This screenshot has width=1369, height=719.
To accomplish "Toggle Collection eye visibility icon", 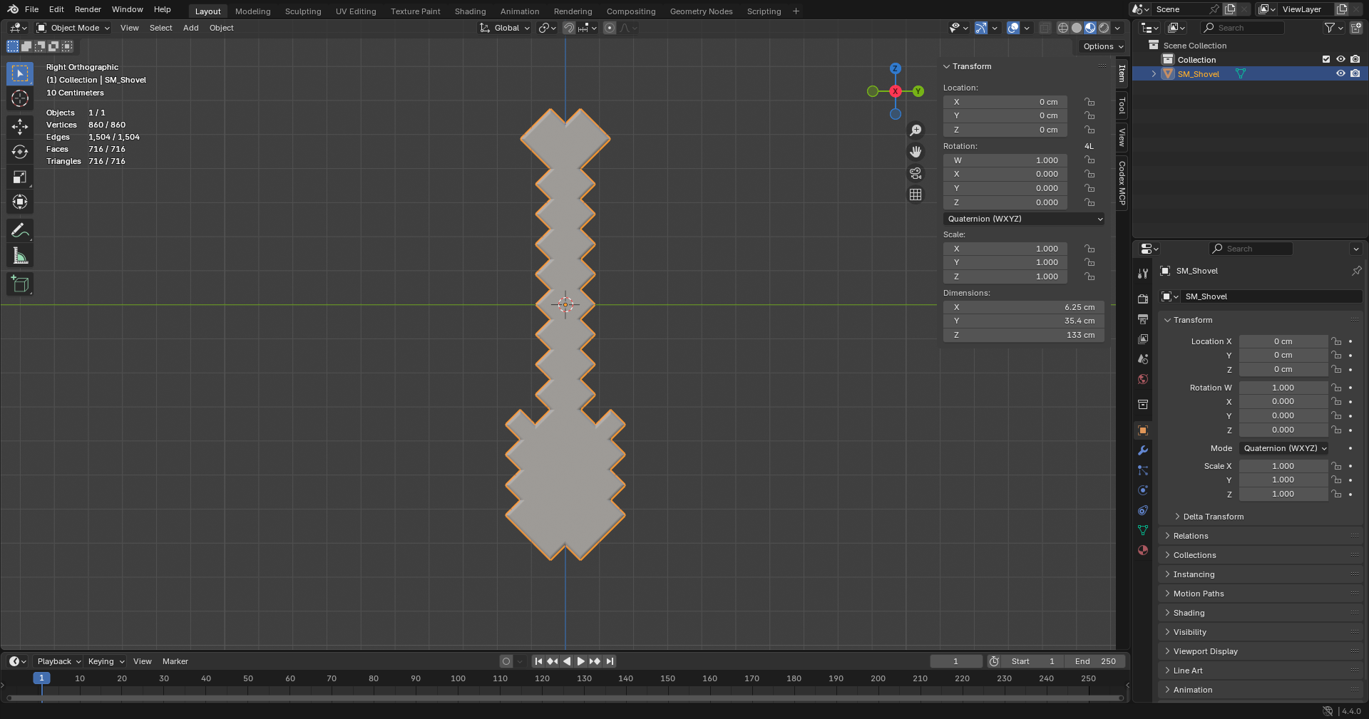I will pyautogui.click(x=1340, y=59).
